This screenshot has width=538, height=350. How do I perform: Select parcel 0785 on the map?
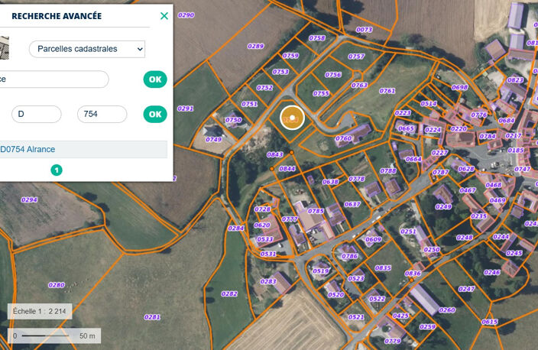(316, 211)
